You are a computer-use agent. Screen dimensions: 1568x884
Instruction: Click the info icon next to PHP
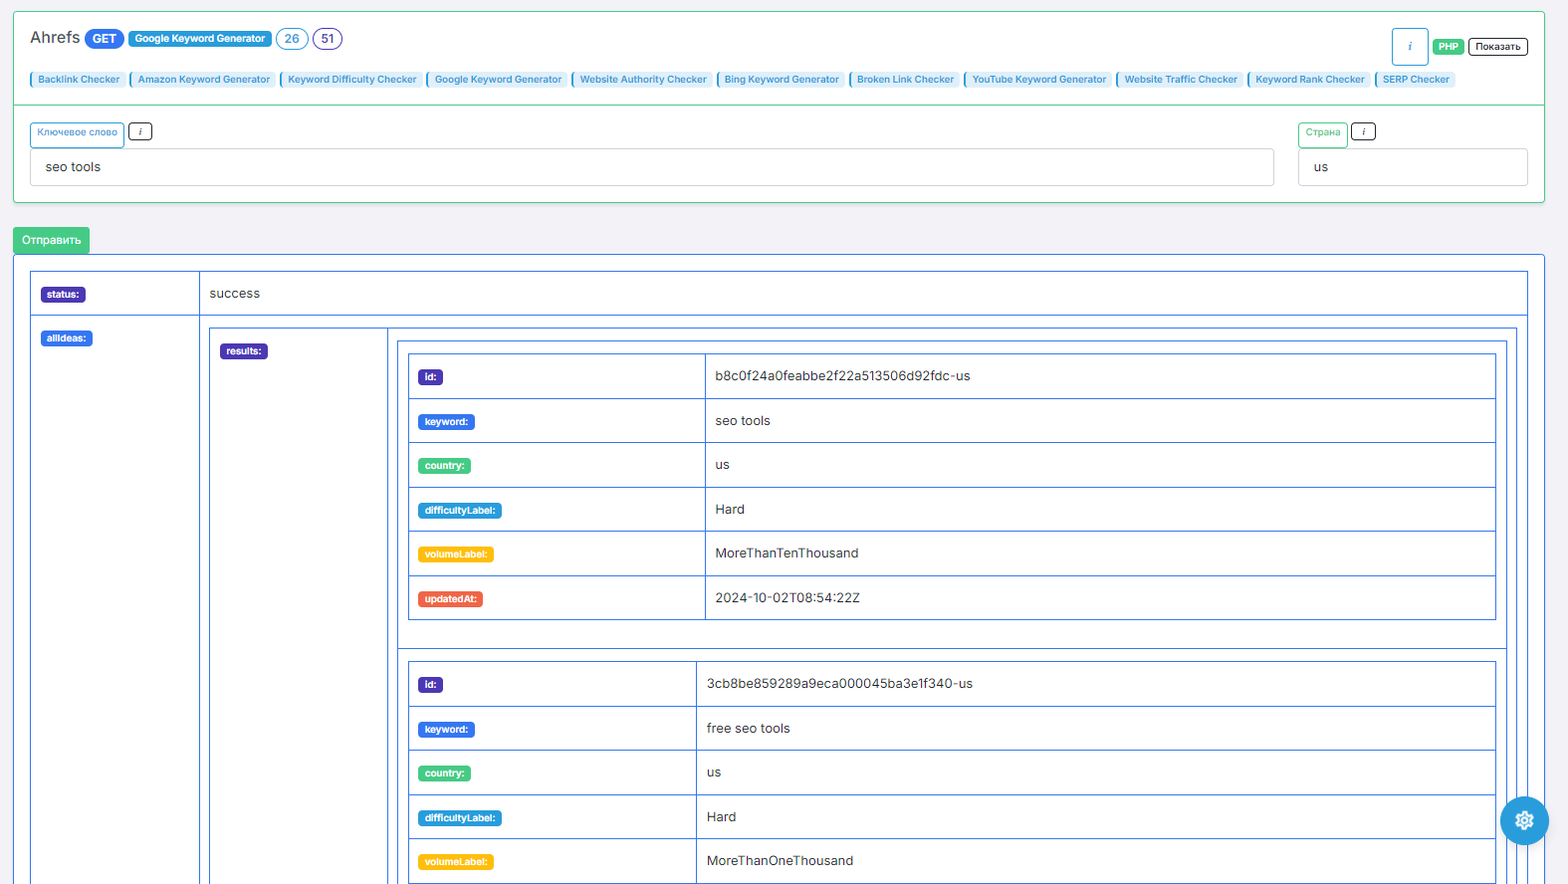click(x=1409, y=47)
